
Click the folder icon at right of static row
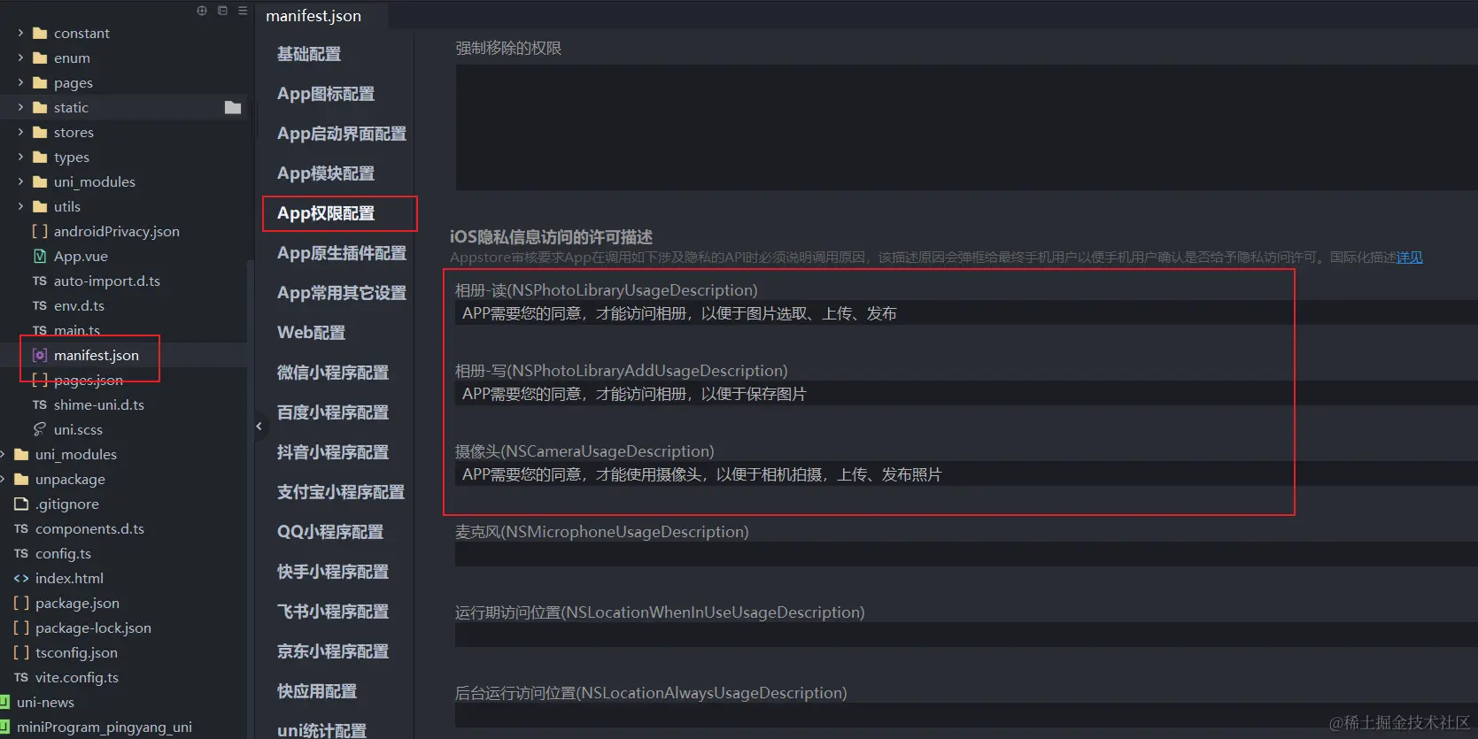click(x=233, y=107)
